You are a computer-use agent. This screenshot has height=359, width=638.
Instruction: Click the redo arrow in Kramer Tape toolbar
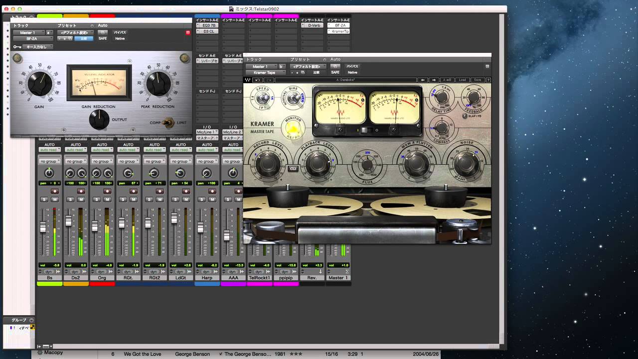click(x=269, y=80)
